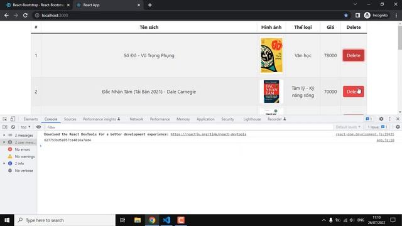Open the Memory panel tab

pos(183,119)
